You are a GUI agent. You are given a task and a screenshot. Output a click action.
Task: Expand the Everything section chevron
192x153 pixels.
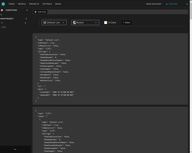tap(27, 10)
